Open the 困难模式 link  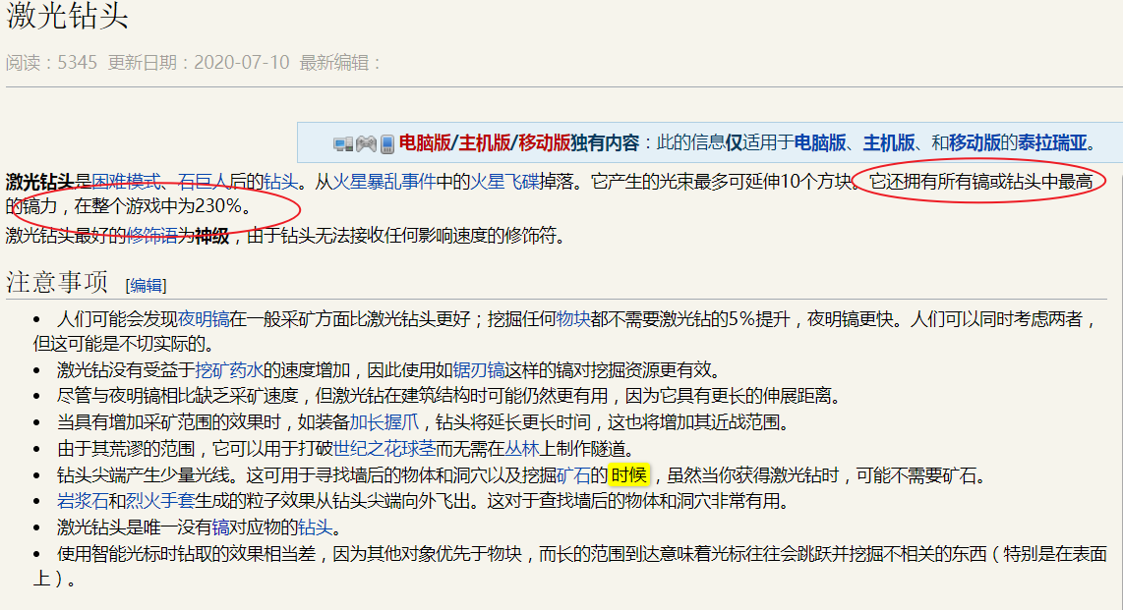pos(126,182)
